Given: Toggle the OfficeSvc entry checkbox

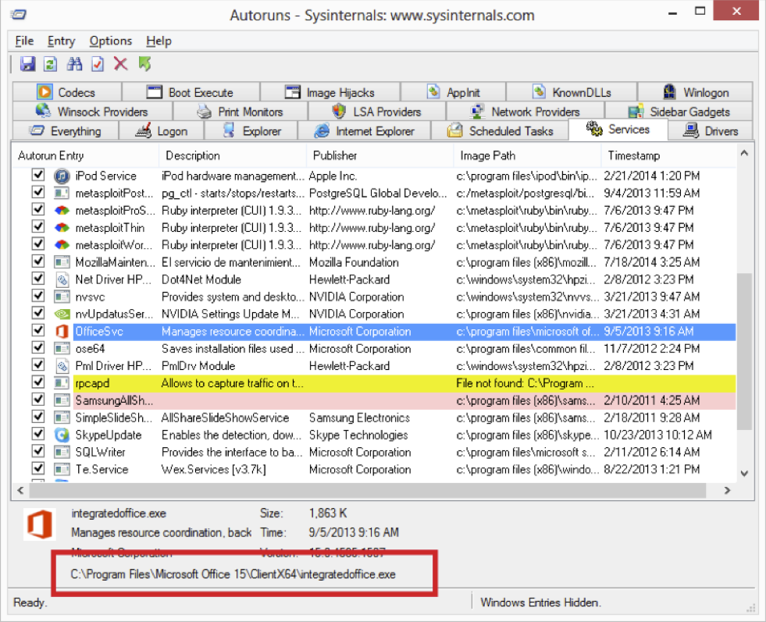Looking at the screenshot, I should tap(38, 331).
